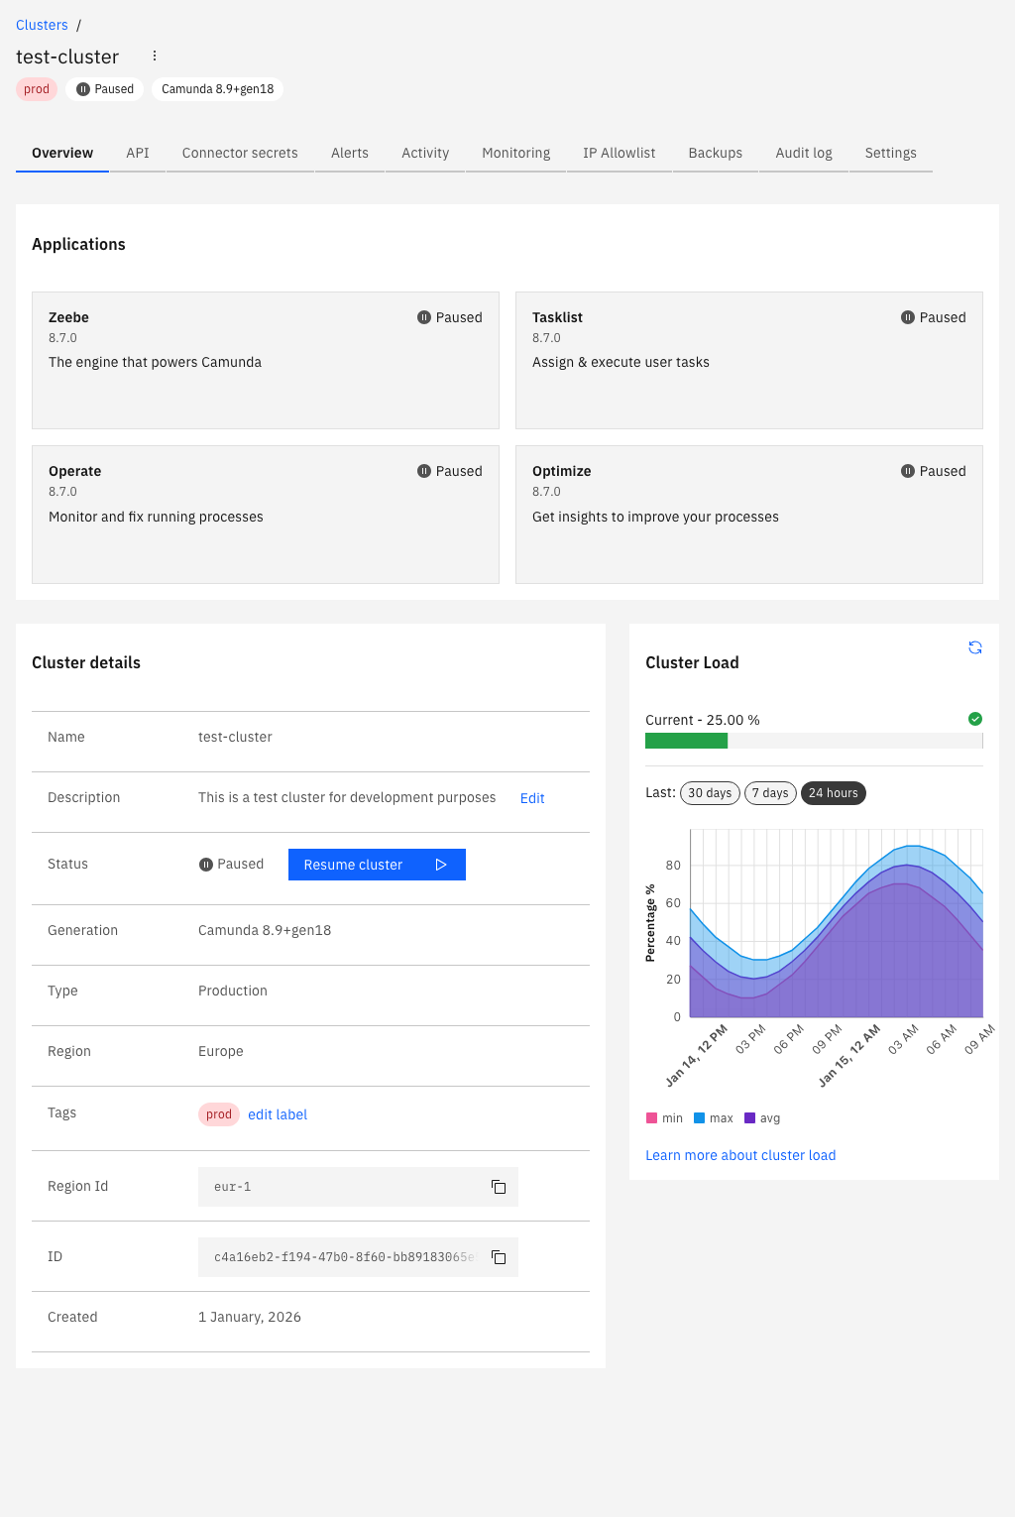Open the Operate application card
The height and width of the screenshot is (1517, 1015).
[266, 515]
